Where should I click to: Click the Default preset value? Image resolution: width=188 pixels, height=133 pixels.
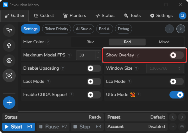(158, 117)
